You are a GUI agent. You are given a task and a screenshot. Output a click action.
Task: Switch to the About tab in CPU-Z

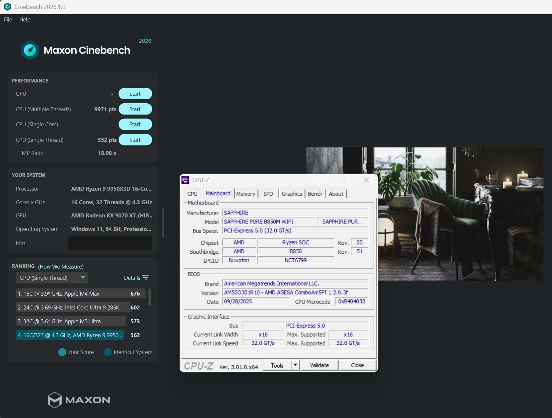tap(336, 194)
